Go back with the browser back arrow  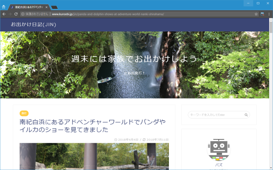[4, 14]
